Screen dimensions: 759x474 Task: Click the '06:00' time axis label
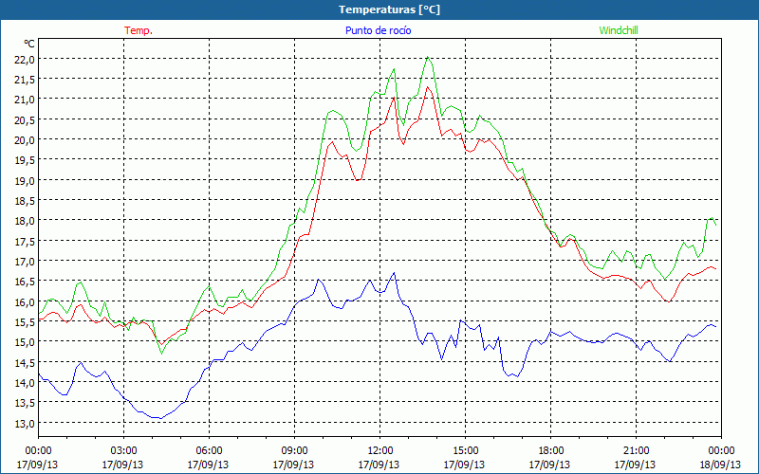pos(209,451)
